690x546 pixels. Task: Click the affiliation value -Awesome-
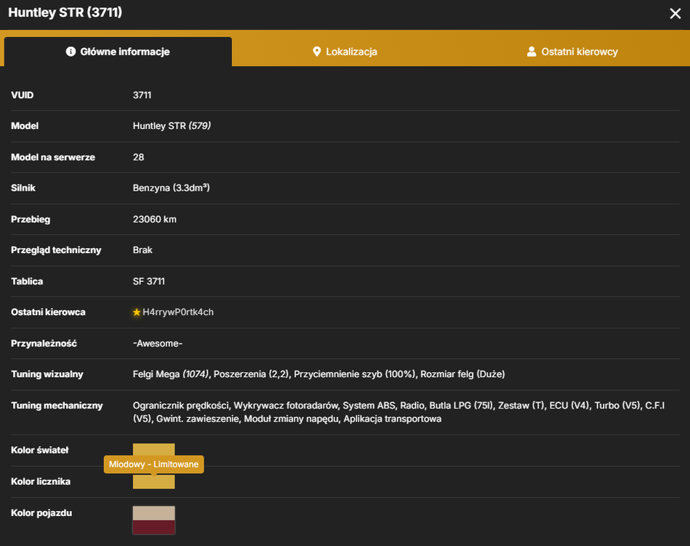pos(158,344)
